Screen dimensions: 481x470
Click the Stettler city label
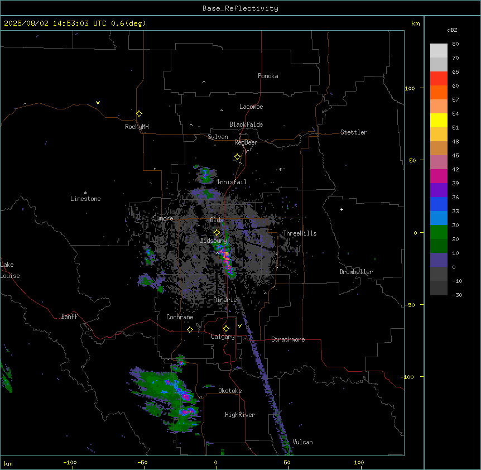coord(354,132)
